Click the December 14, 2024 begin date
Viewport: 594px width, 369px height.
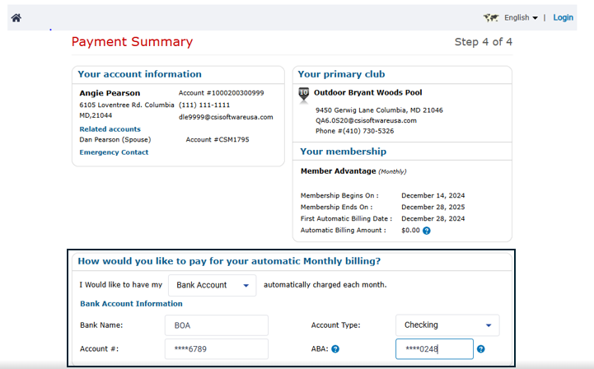click(x=433, y=196)
